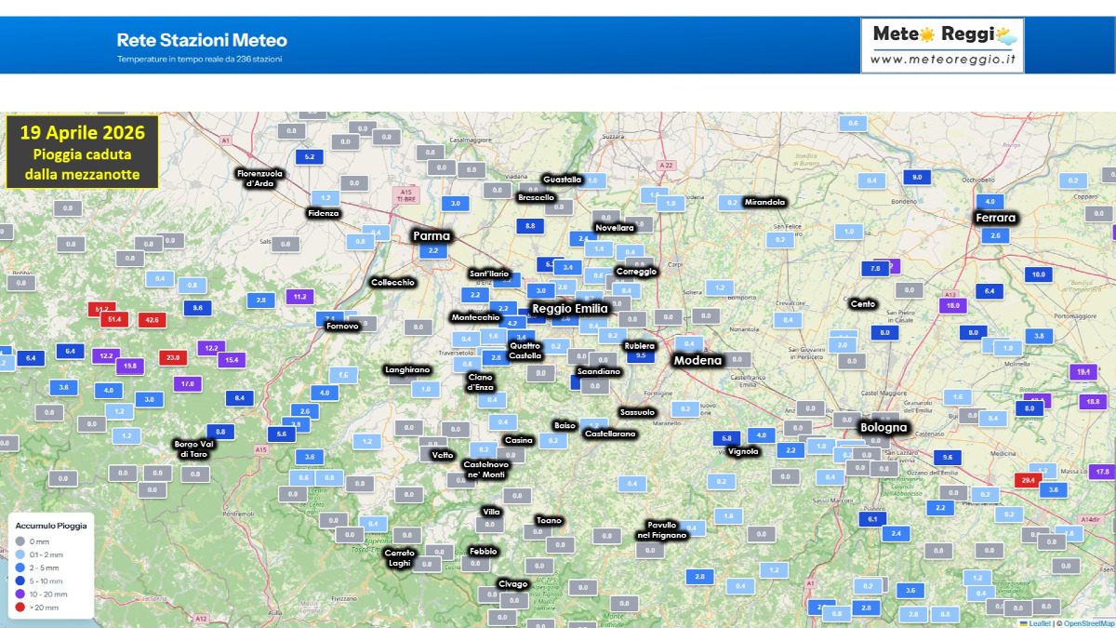Open the 23.8 mm red station marker
The width and height of the screenshot is (1116, 628).
click(173, 357)
